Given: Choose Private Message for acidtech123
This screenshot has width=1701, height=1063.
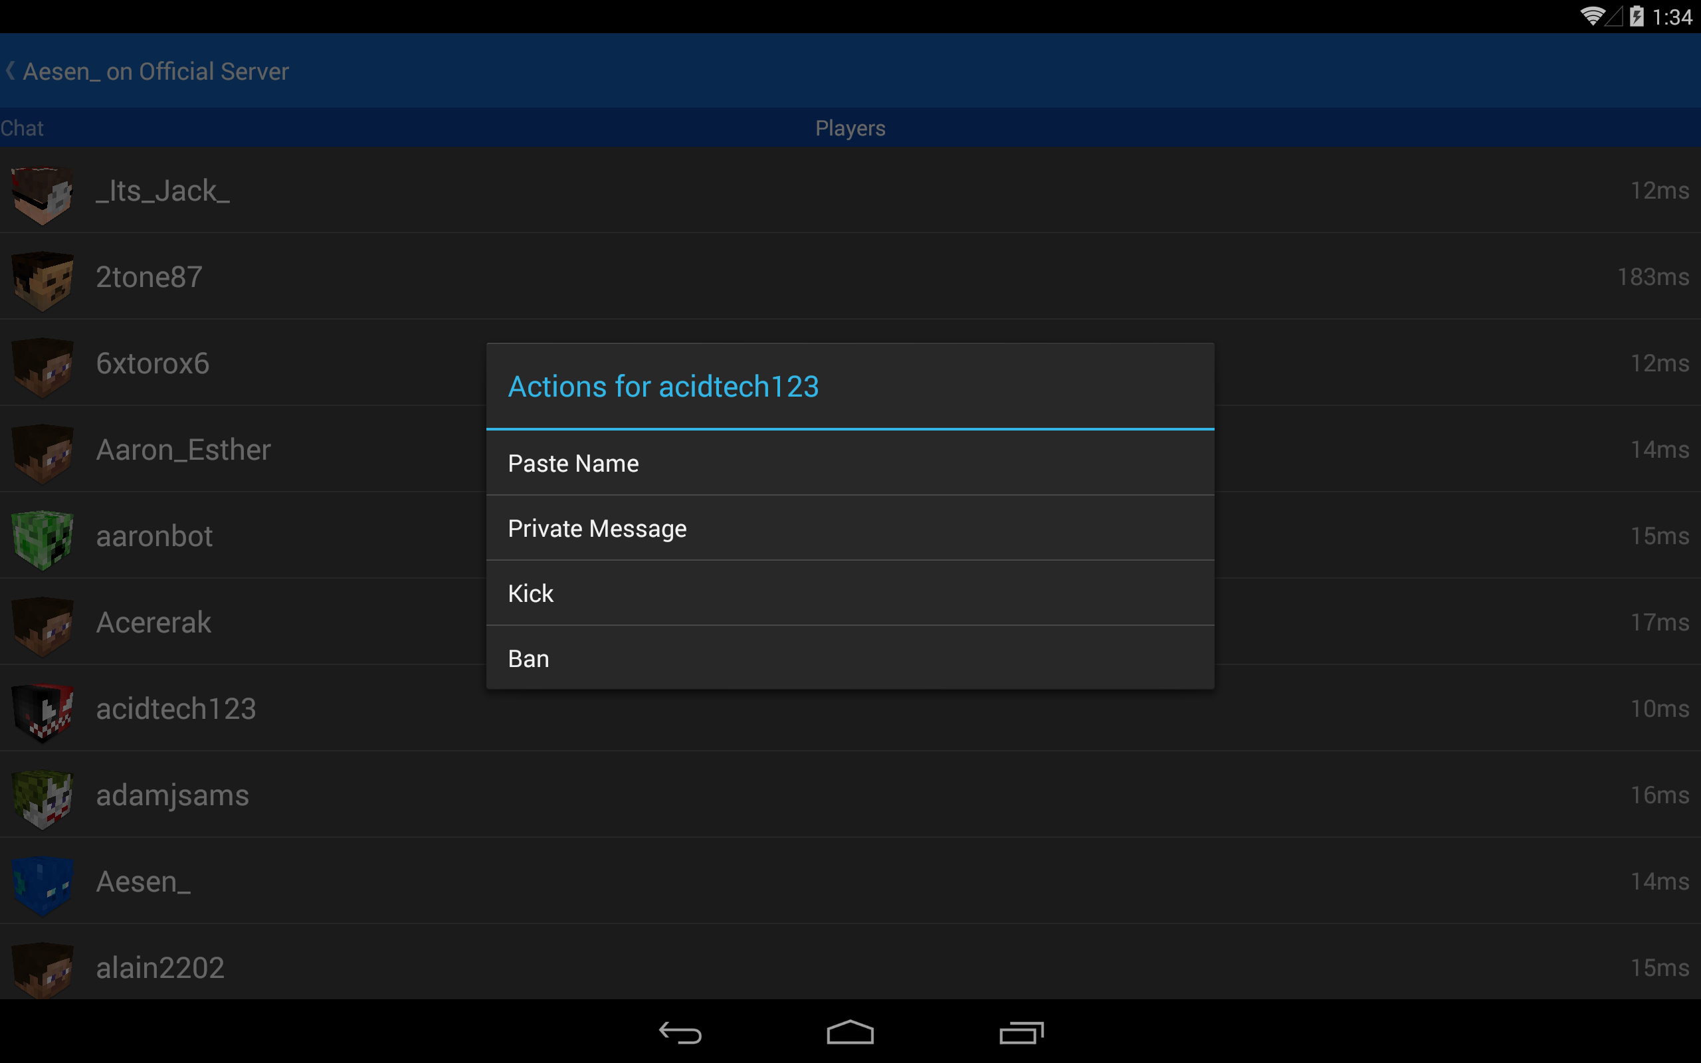Looking at the screenshot, I should click(x=850, y=528).
